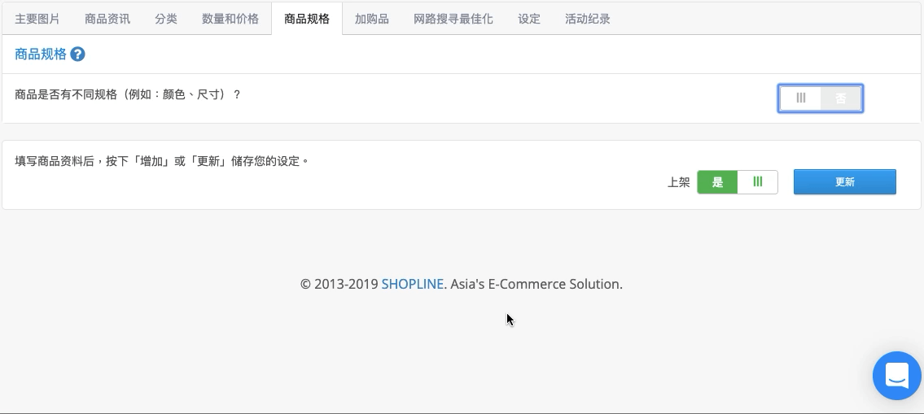The height and width of the screenshot is (414, 924).
Task: Switch to 网路搜寻最佳化 tab
Action: tap(453, 19)
